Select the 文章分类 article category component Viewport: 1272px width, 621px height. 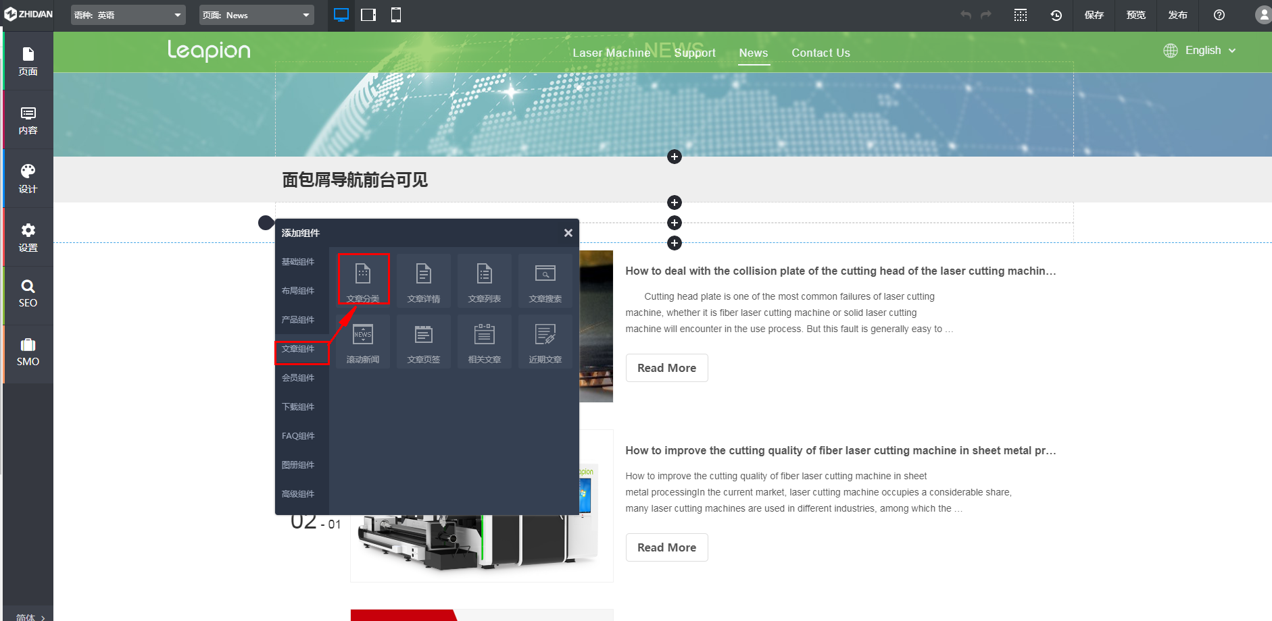(x=364, y=279)
